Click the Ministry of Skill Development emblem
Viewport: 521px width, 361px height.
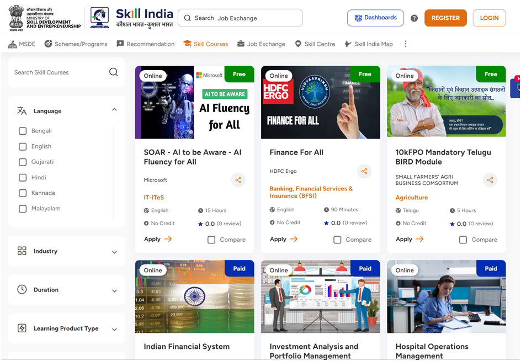pyautogui.click(x=16, y=18)
